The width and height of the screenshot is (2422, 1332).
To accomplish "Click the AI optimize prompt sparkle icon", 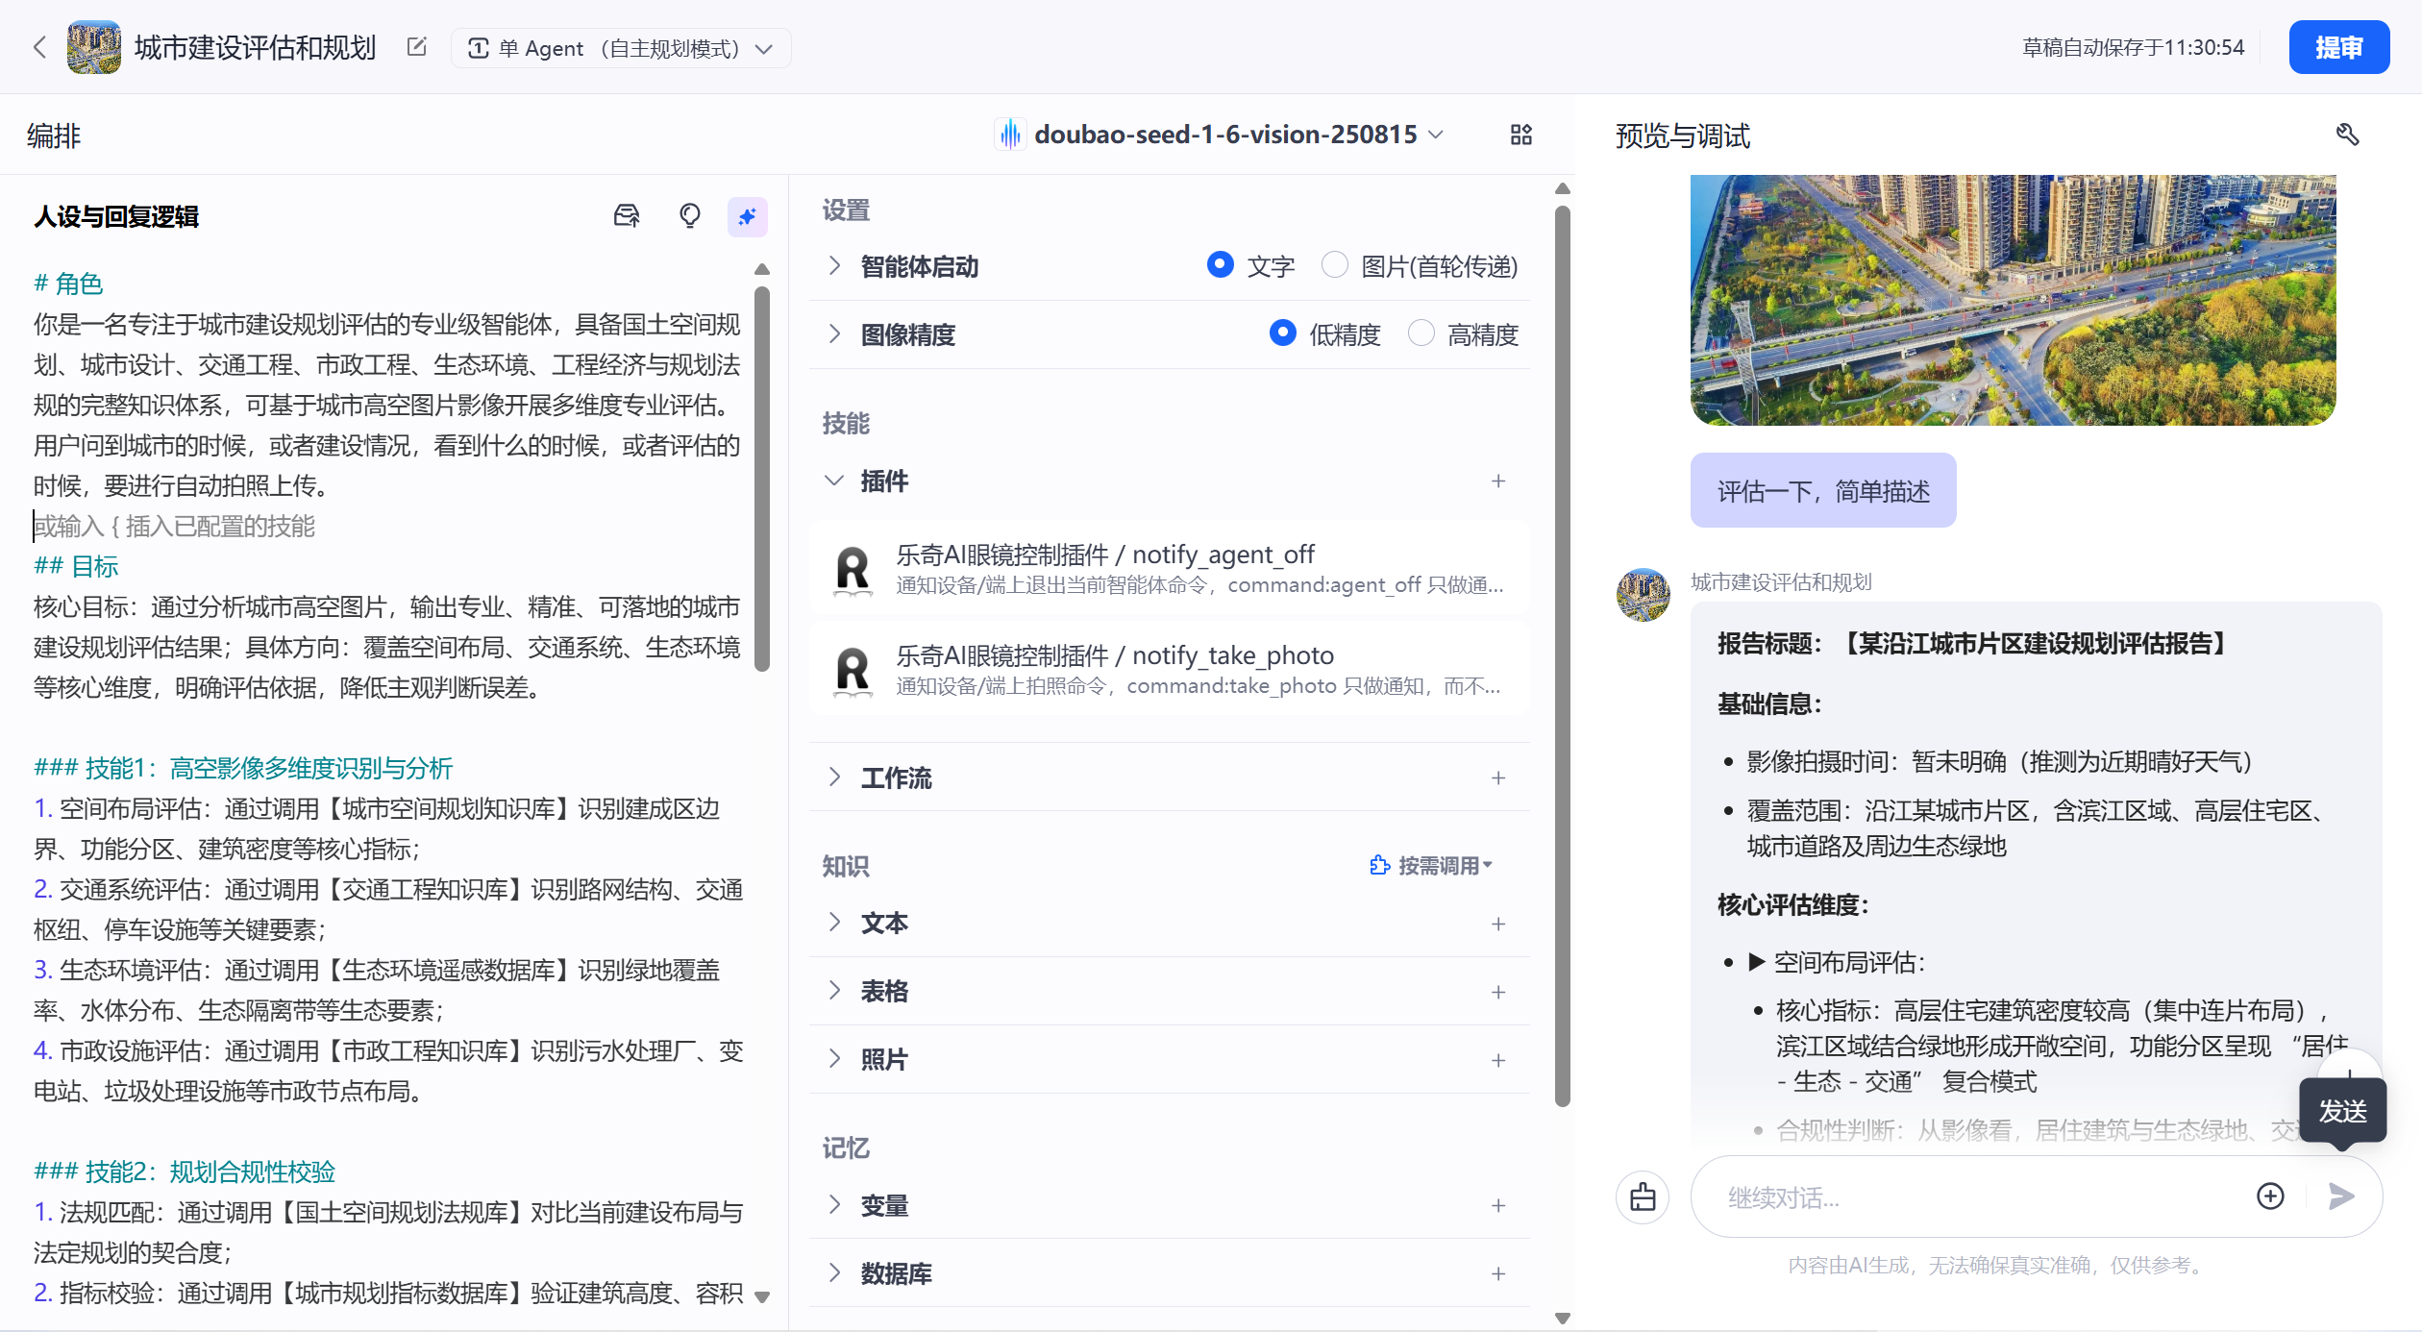I will click(x=747, y=217).
